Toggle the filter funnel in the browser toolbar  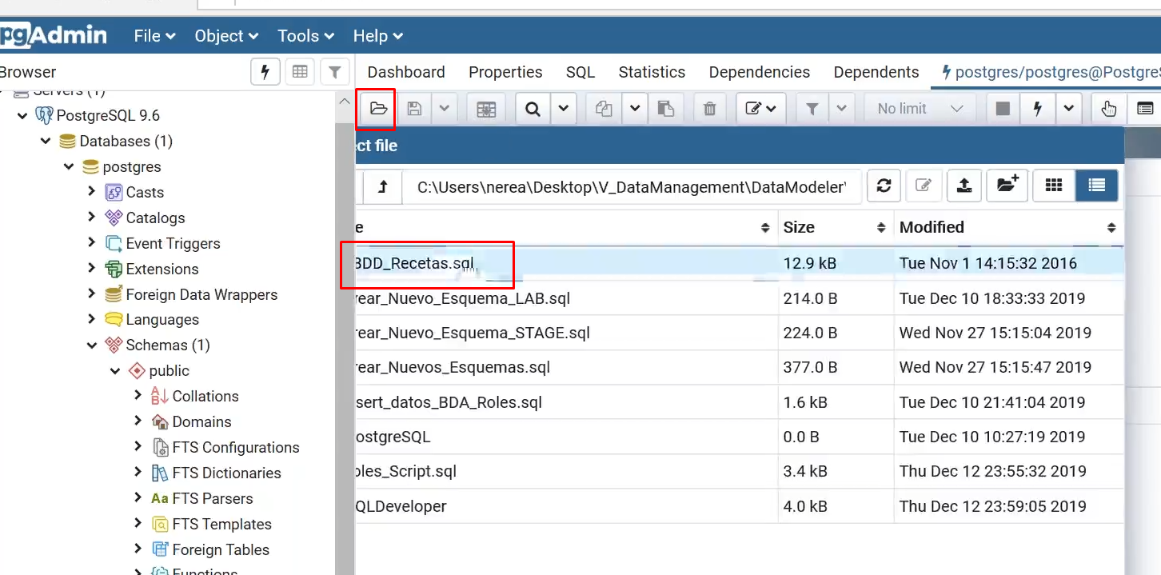[x=335, y=72]
